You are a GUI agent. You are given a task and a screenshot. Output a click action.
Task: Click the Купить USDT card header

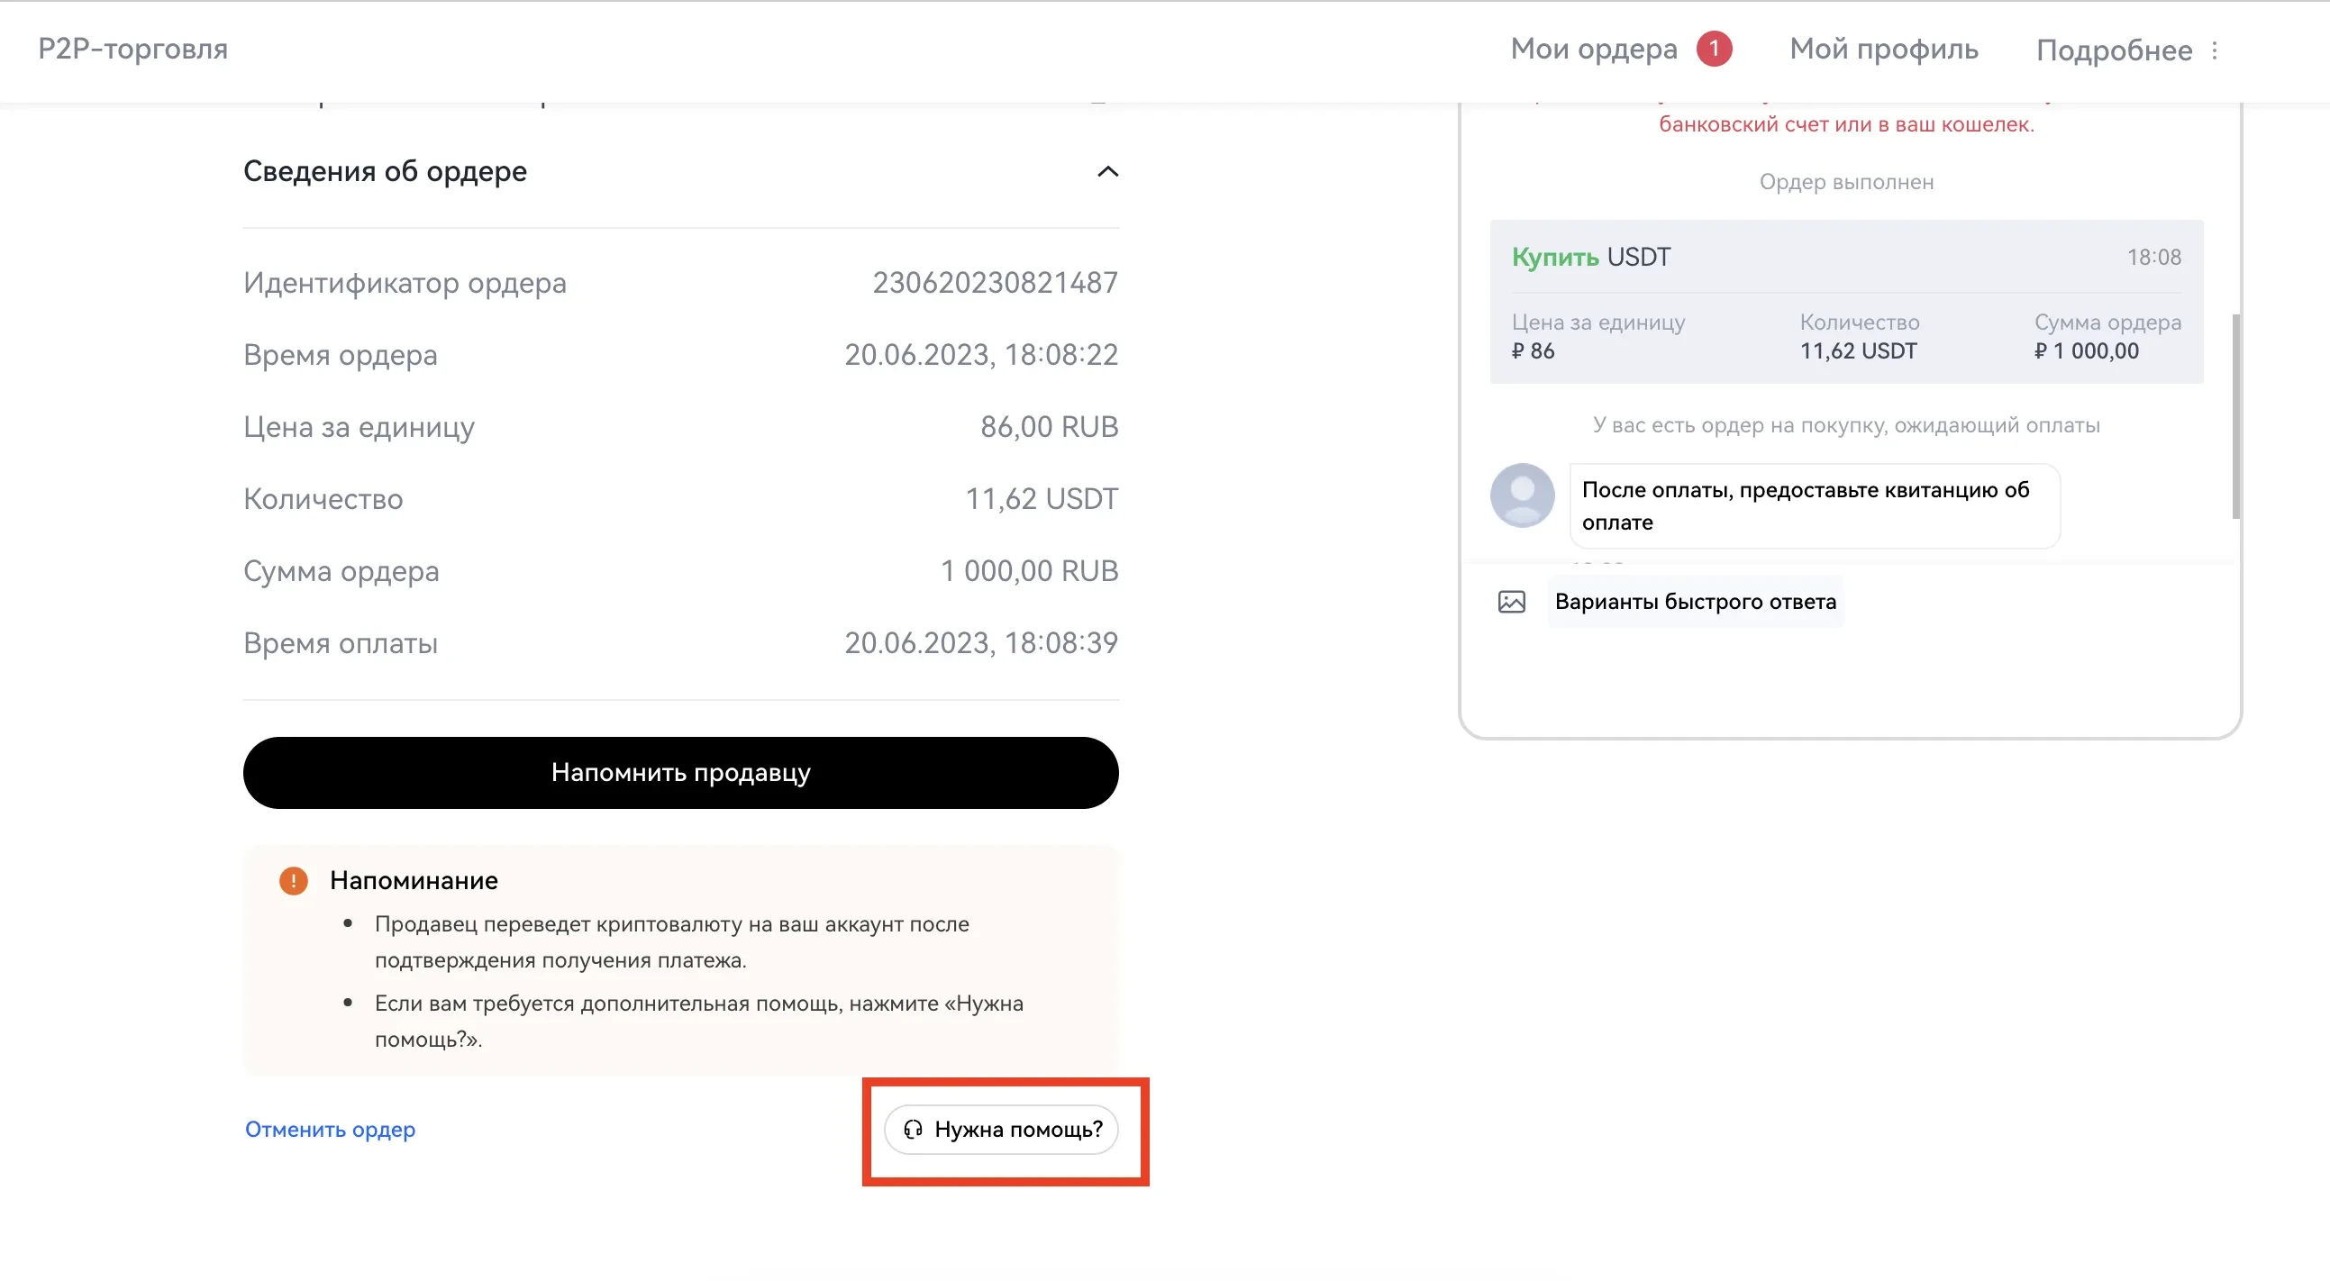[x=1590, y=258]
